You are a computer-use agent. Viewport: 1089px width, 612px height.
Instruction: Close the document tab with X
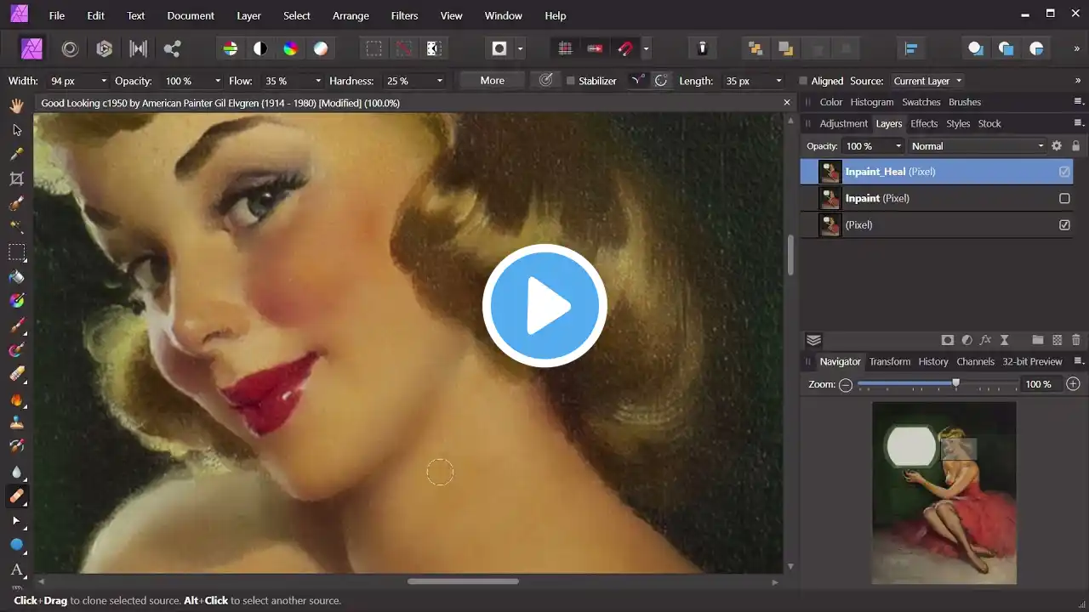[x=787, y=102]
